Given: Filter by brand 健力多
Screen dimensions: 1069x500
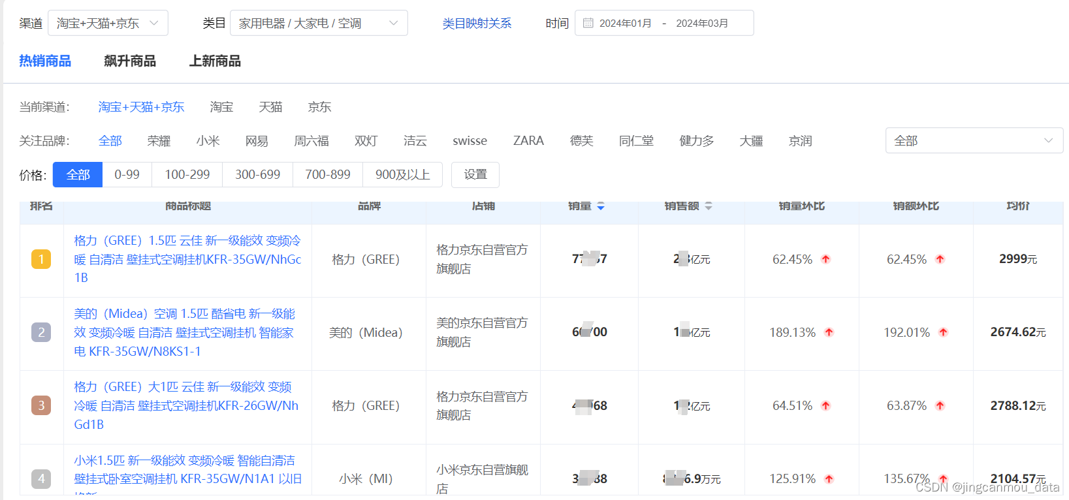Looking at the screenshot, I should pyautogui.click(x=696, y=140).
